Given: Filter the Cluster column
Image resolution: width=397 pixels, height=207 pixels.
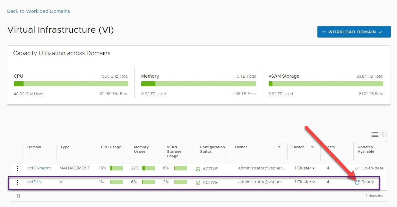Looking at the screenshot, I should (312, 147).
